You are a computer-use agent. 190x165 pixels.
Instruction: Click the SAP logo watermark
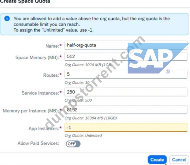click(158, 58)
